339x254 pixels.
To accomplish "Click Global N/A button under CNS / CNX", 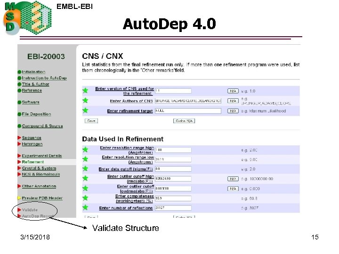I will (x=184, y=121).
